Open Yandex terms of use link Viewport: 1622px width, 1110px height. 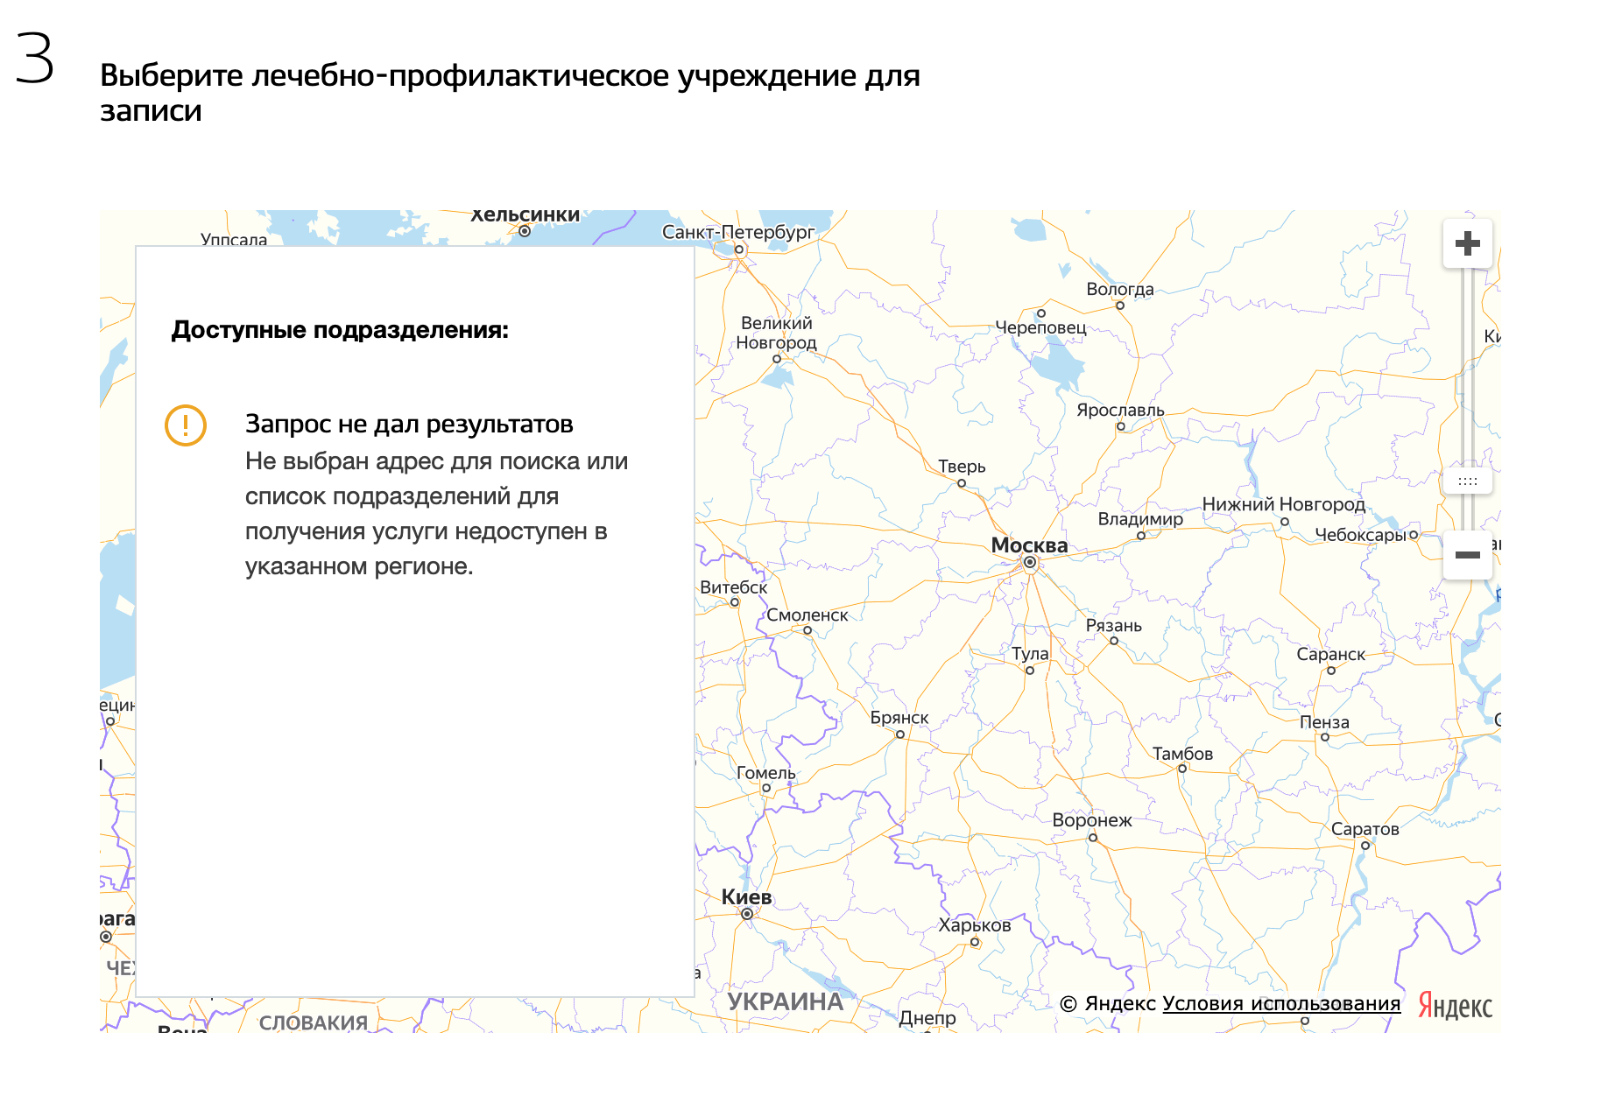1281,1003
